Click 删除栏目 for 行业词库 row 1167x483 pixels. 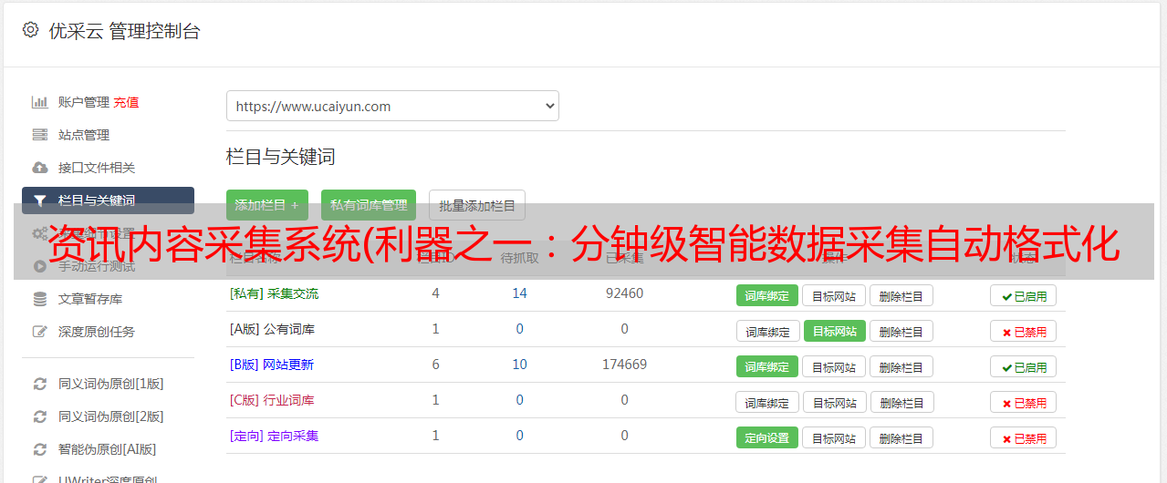(x=902, y=402)
